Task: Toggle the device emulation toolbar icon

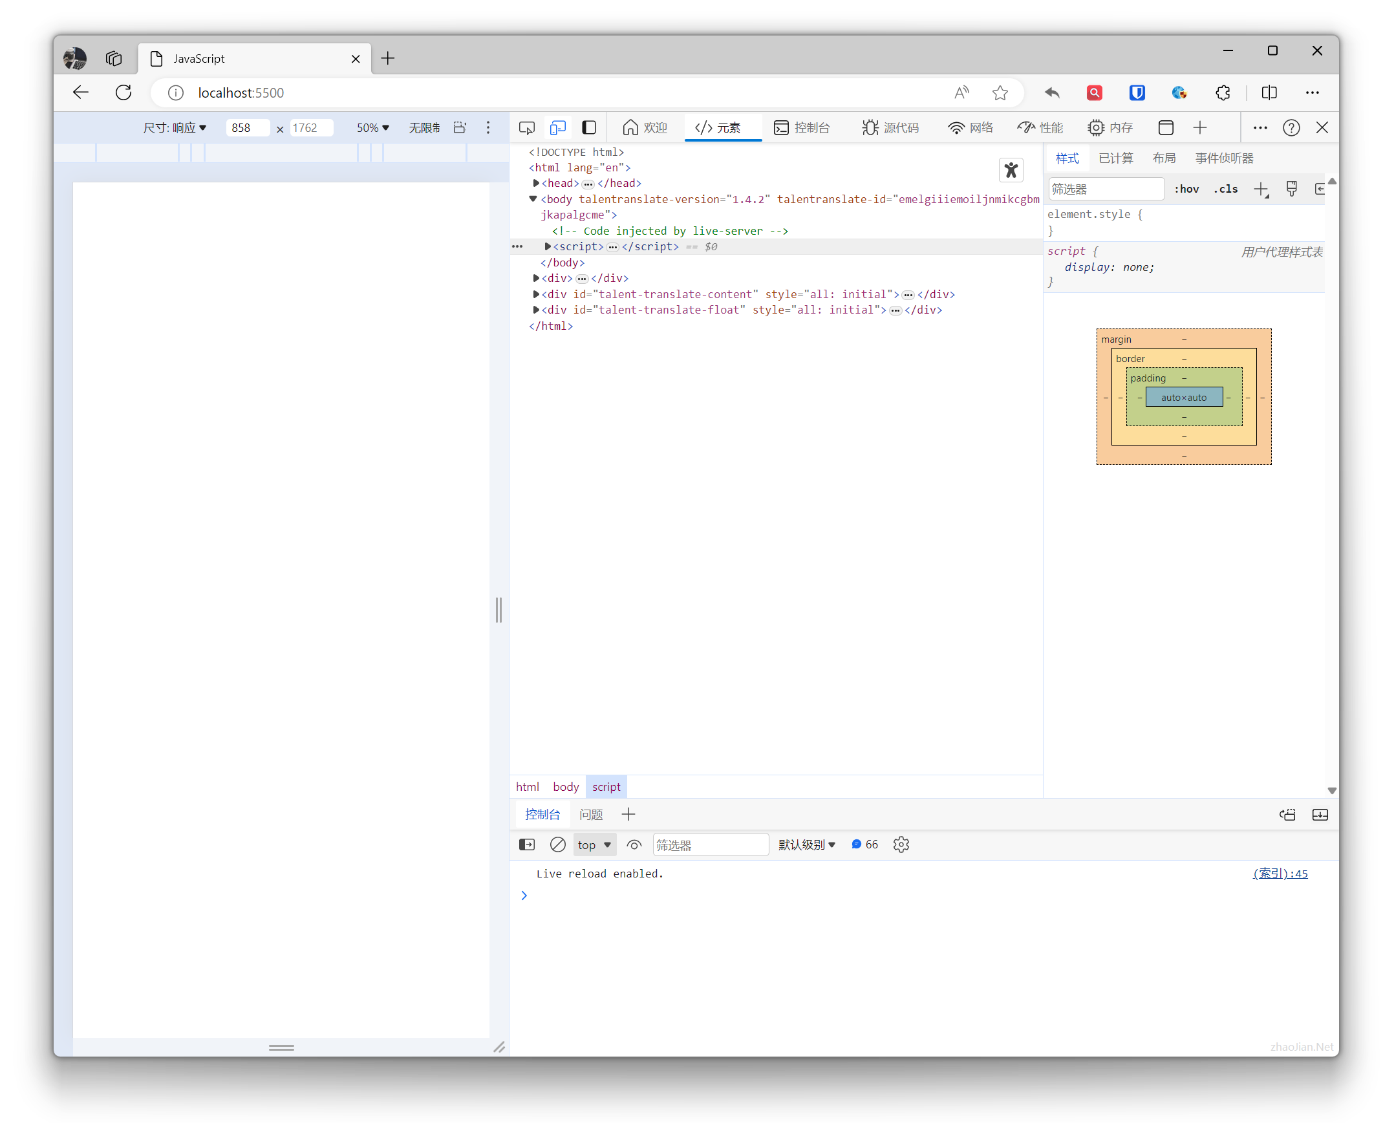Action: [557, 128]
